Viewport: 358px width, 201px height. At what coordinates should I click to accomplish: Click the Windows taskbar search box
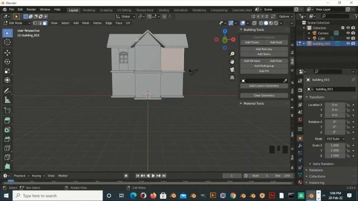pyautogui.click(x=58, y=196)
